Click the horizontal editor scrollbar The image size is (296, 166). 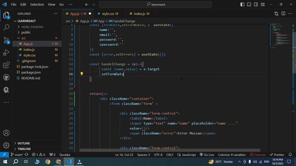(x=170, y=150)
